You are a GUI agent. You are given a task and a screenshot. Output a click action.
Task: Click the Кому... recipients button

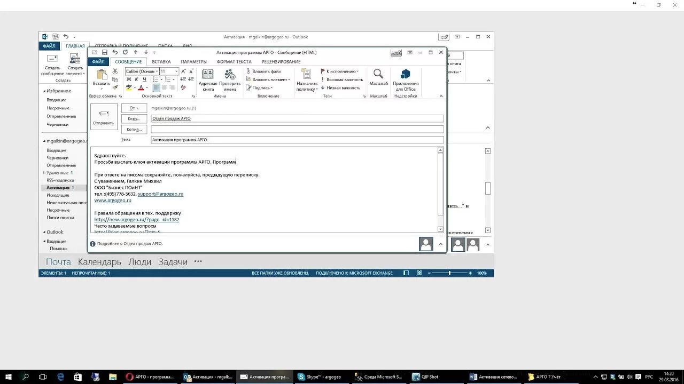point(134,119)
